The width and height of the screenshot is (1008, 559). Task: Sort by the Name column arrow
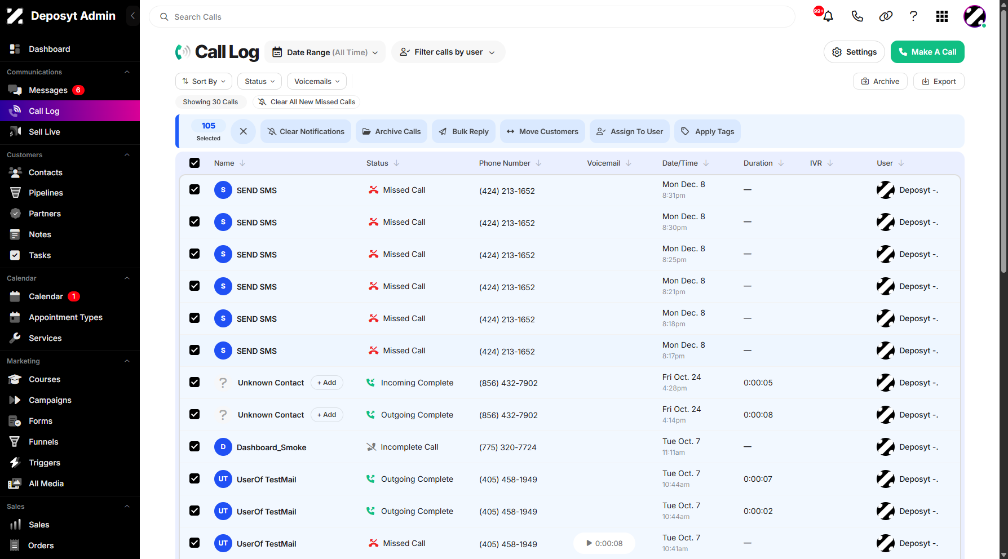[x=242, y=163]
